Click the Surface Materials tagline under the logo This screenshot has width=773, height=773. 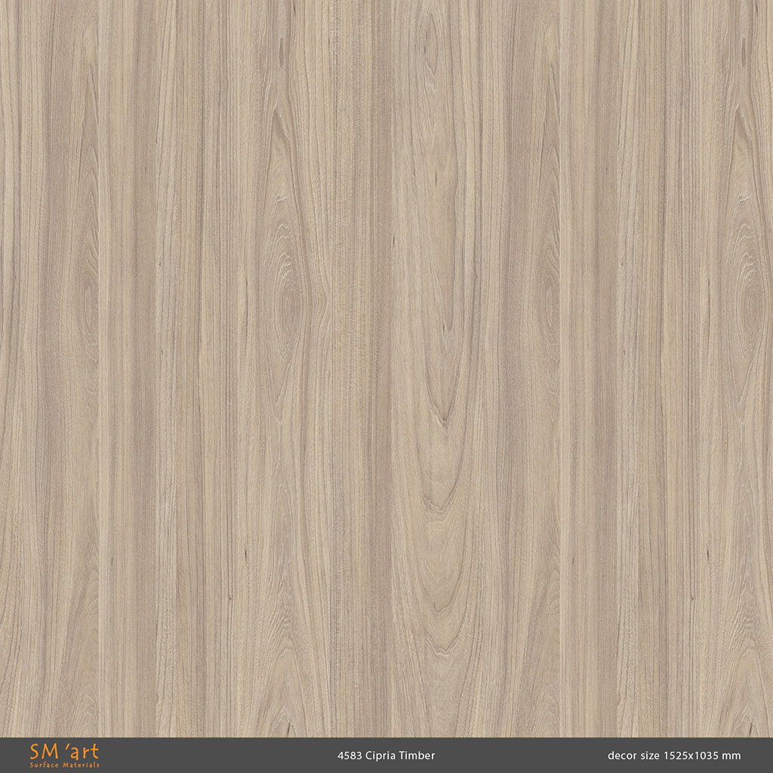pos(64,765)
